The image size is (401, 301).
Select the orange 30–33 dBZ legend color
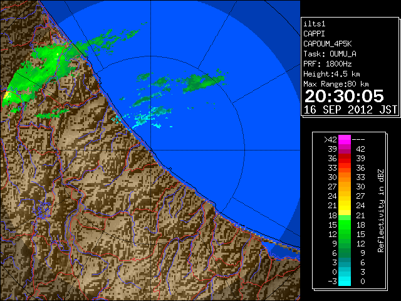[x=345, y=177]
